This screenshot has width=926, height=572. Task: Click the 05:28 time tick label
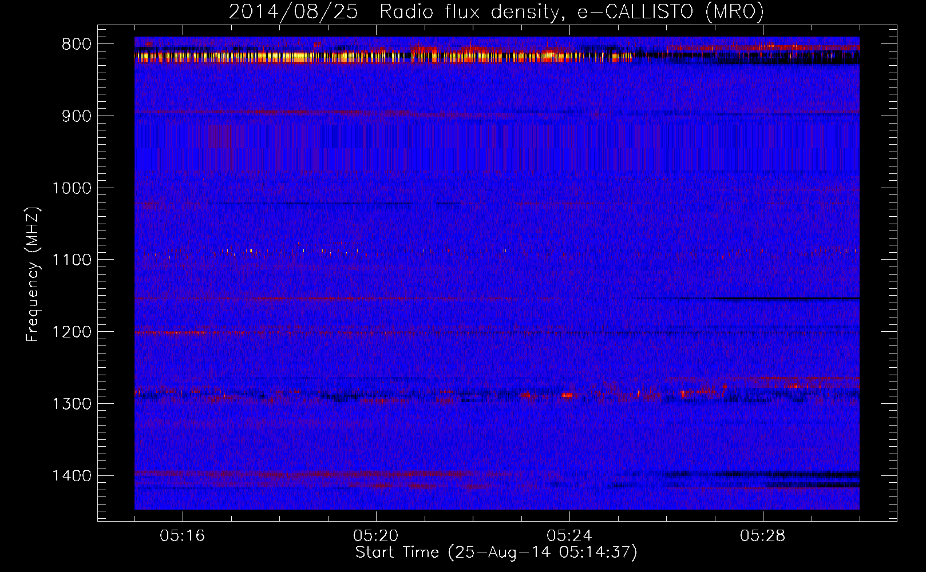763,536
